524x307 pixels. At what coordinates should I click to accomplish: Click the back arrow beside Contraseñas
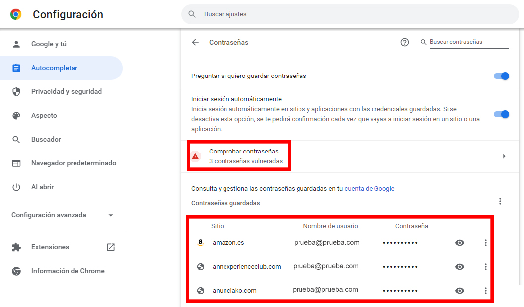[x=195, y=43]
